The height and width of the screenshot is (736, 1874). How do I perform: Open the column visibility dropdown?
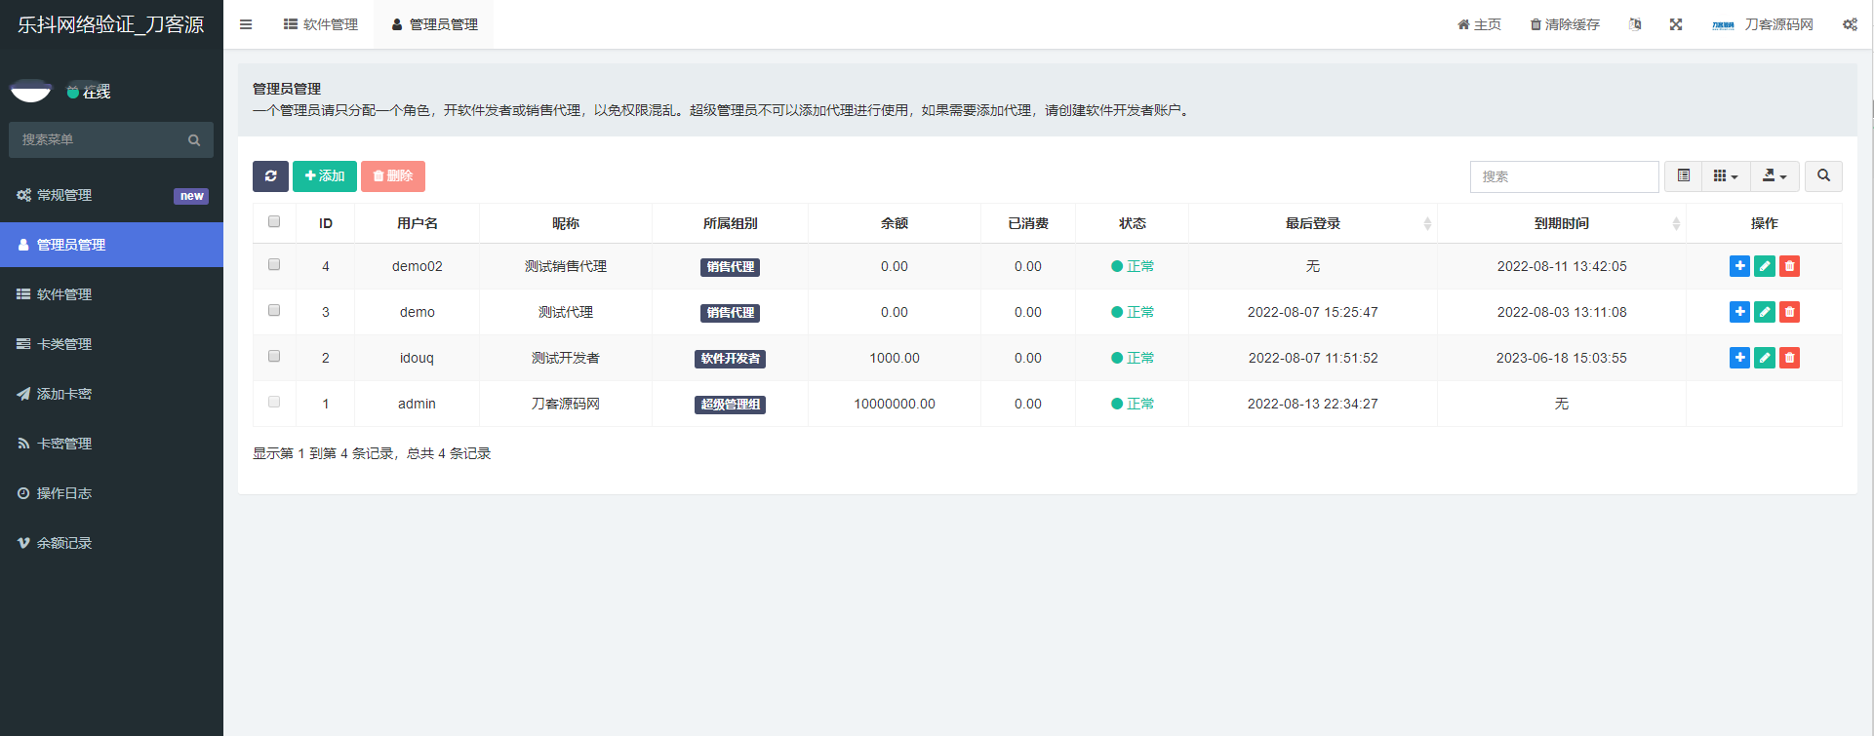tap(1726, 176)
